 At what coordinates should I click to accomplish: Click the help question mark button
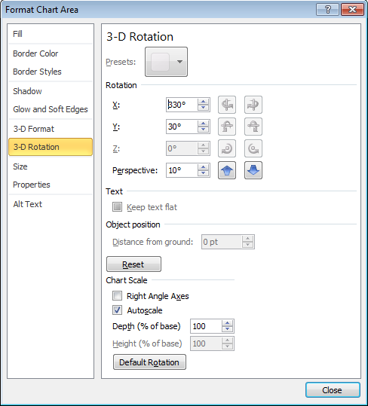click(327, 10)
